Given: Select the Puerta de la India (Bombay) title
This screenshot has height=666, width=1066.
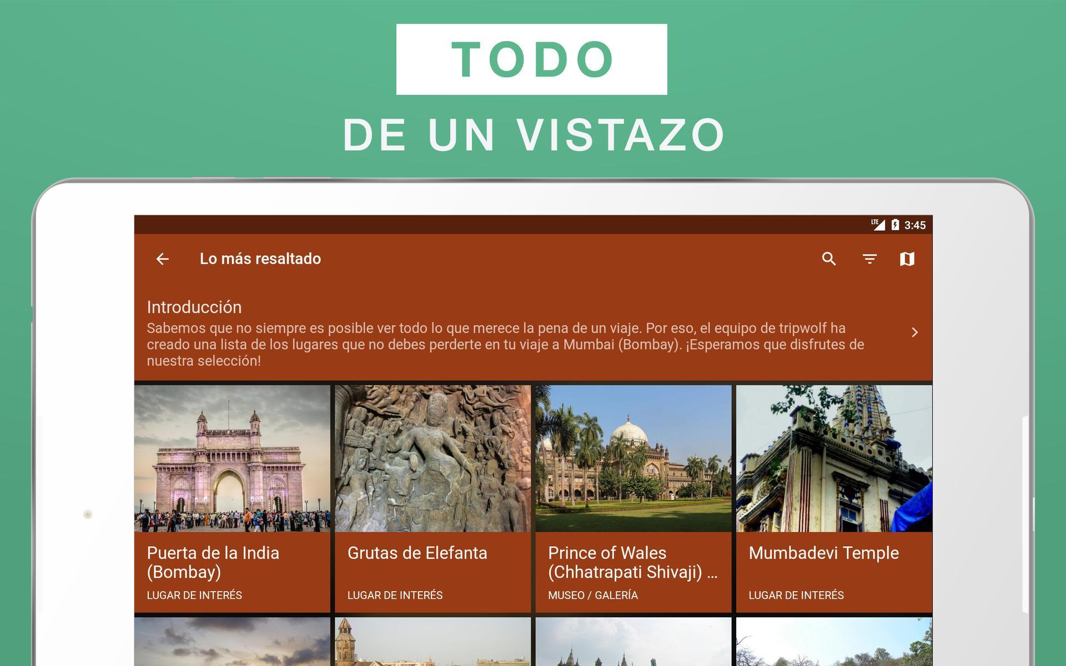Looking at the screenshot, I should [x=213, y=562].
